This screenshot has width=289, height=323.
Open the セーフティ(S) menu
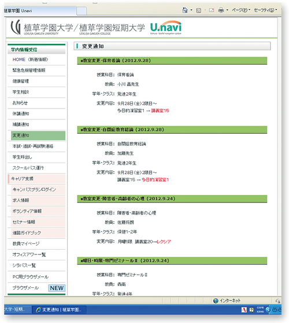[x=265, y=10]
